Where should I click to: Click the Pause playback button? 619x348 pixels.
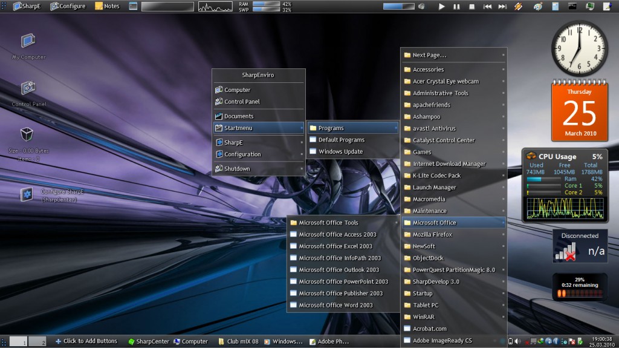click(456, 6)
